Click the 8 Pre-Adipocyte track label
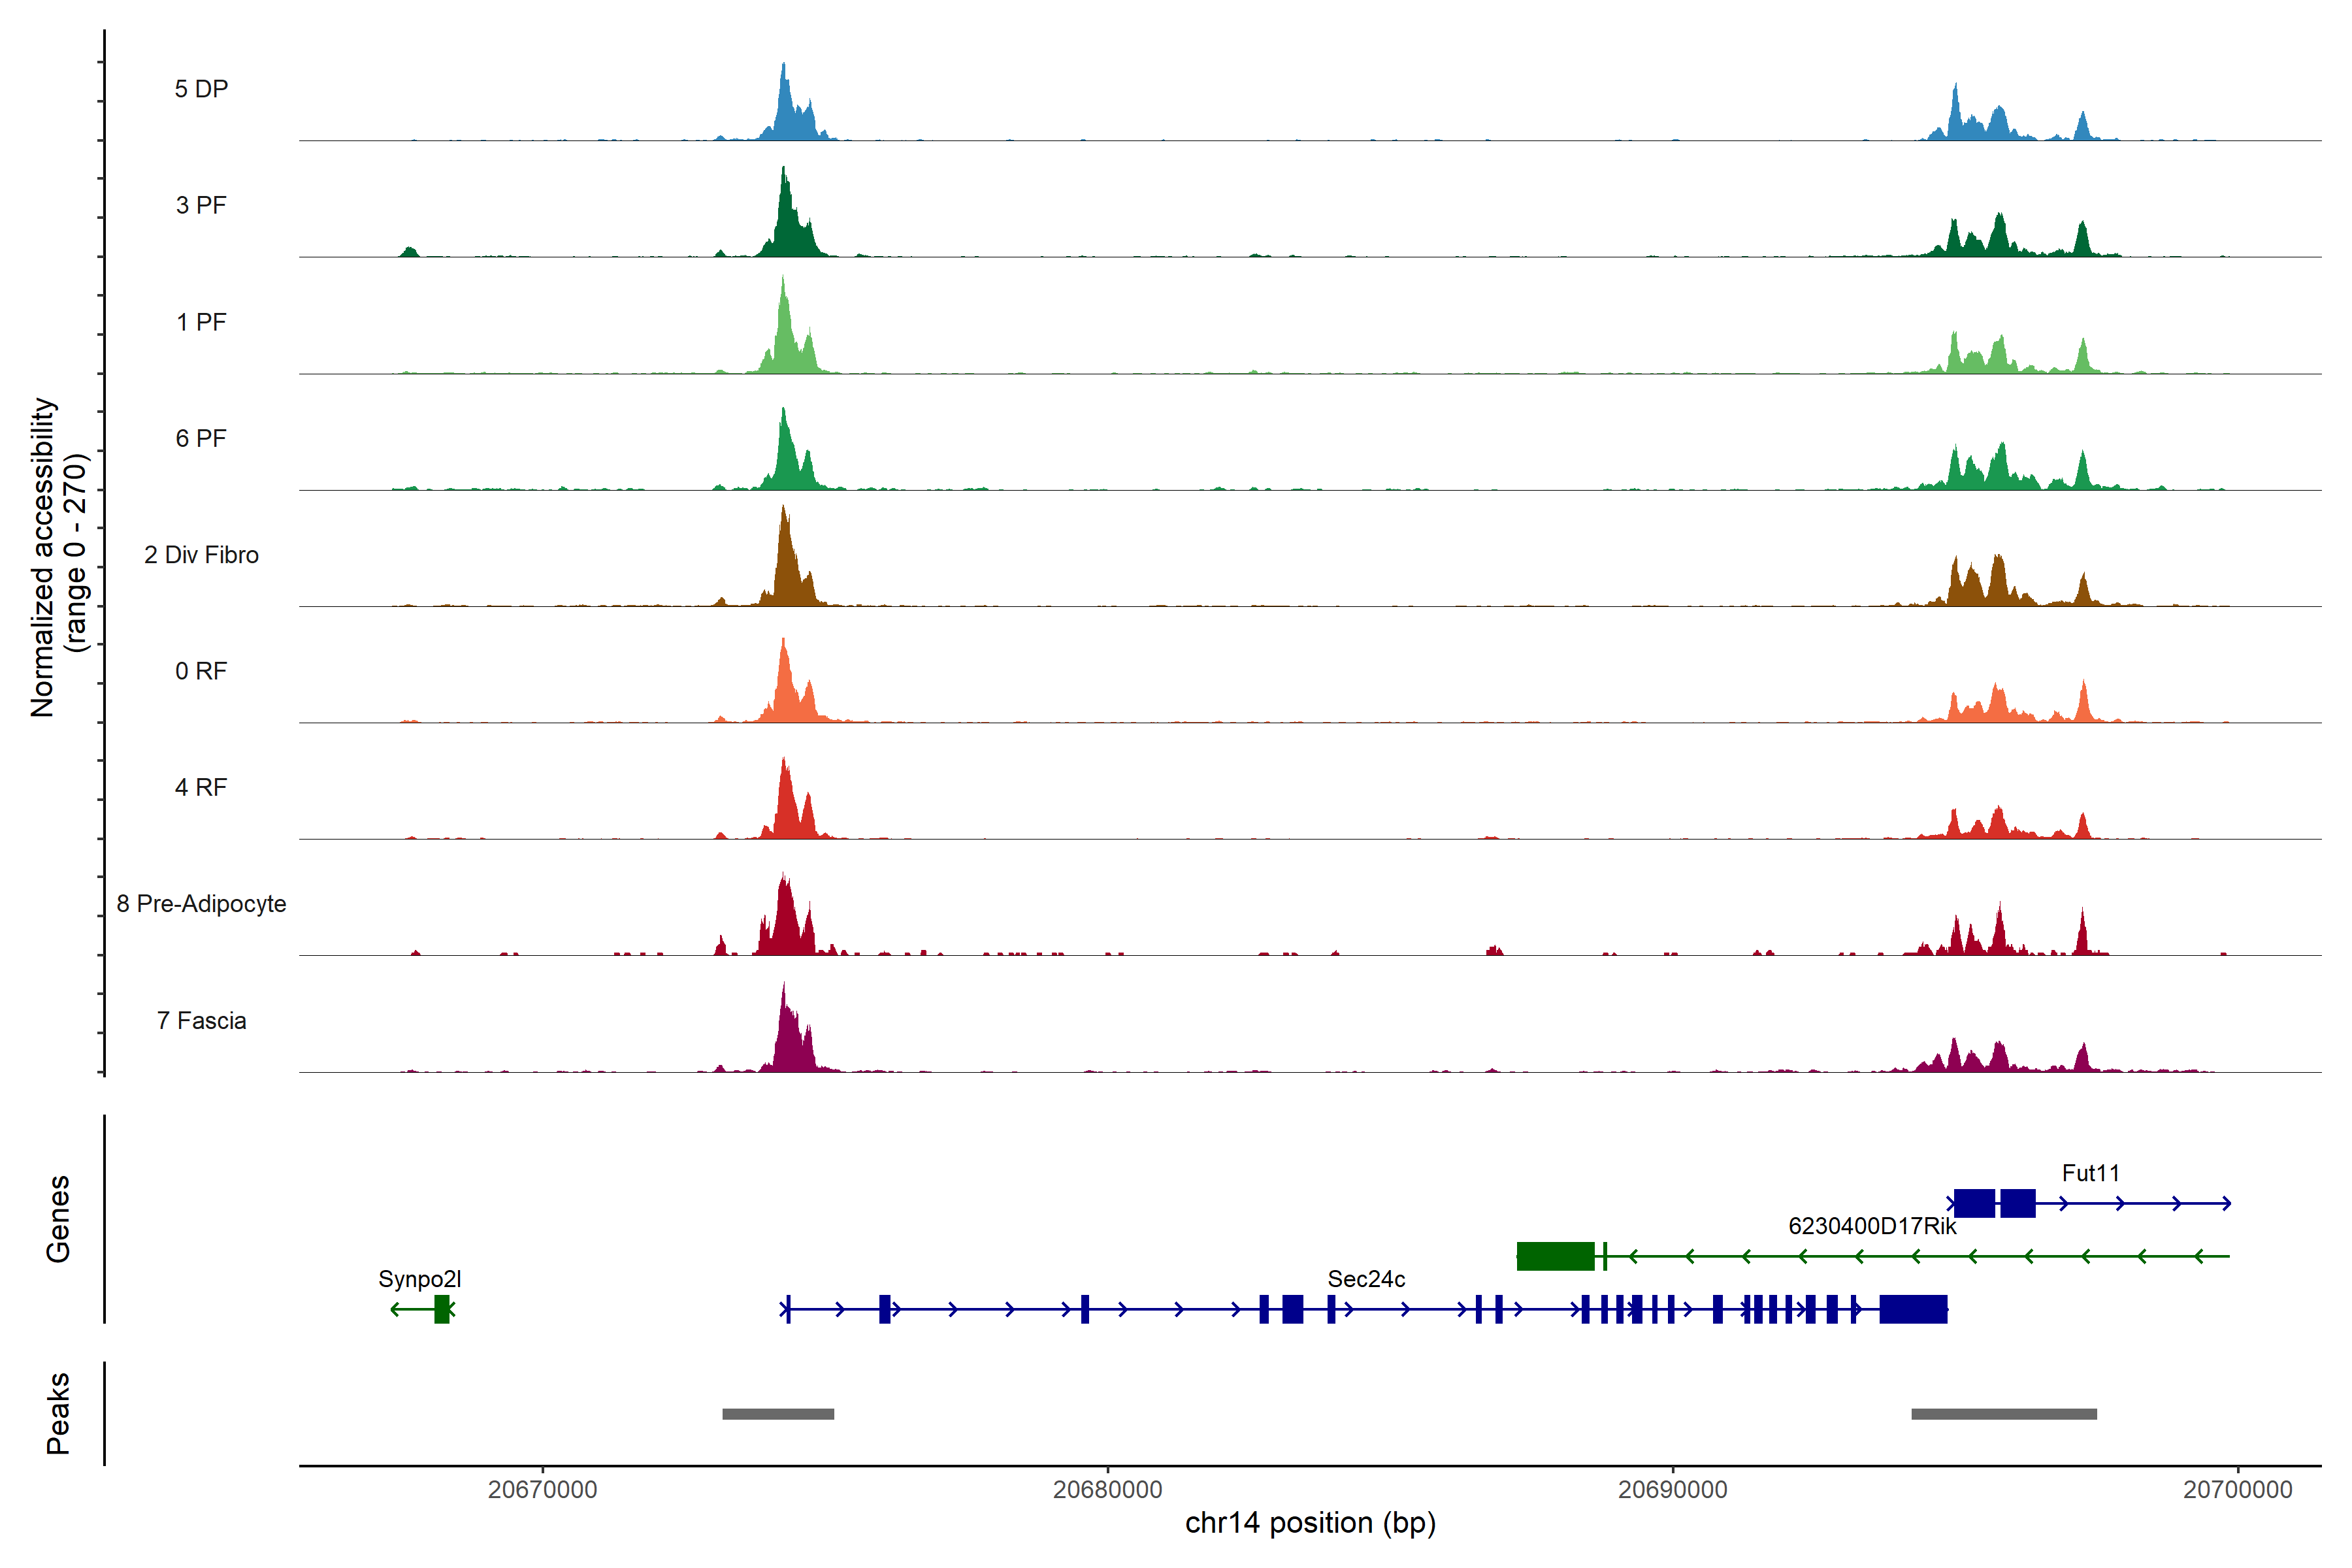 point(201,904)
